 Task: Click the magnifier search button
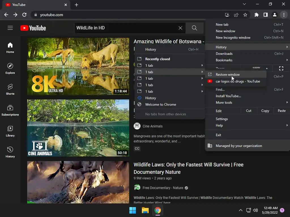pyautogui.click(x=194, y=28)
